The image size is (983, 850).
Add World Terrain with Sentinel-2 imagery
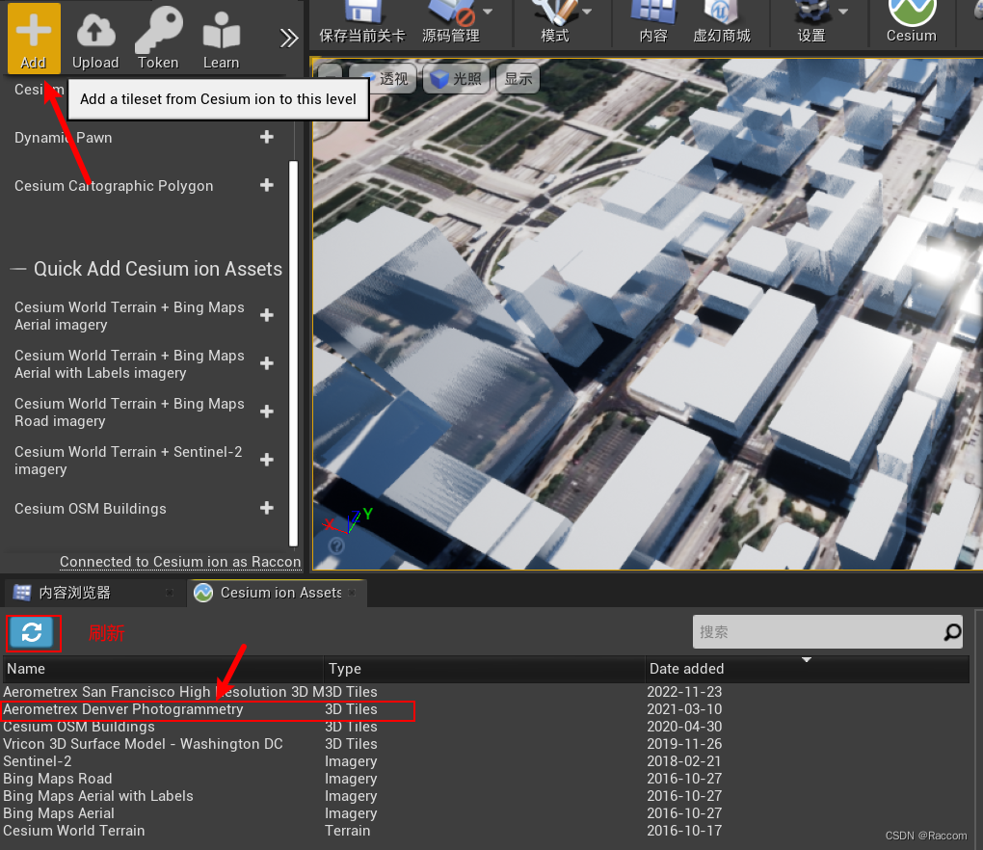[x=266, y=460]
